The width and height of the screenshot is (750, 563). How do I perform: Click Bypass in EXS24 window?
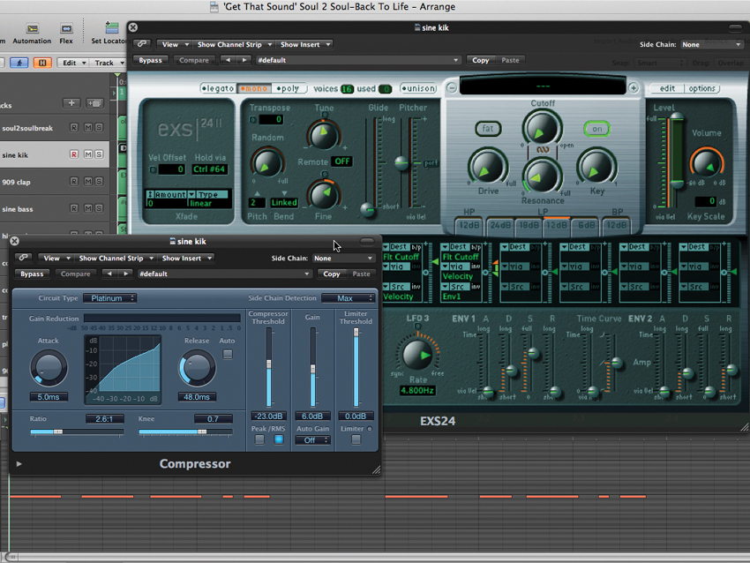pos(150,60)
